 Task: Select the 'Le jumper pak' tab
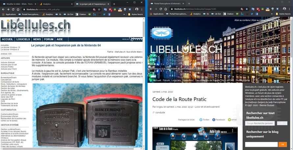click(92, 4)
